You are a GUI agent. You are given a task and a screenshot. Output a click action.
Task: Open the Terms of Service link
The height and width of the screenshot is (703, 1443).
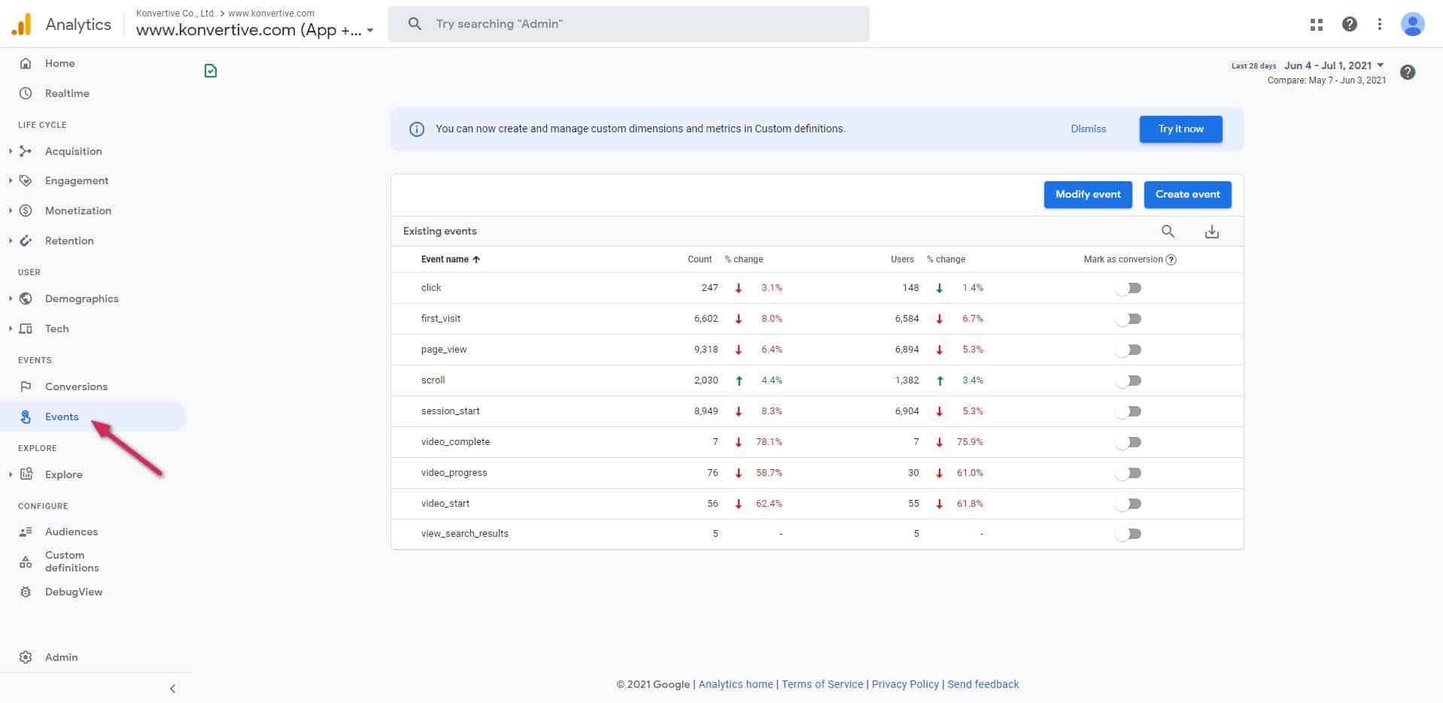tap(822, 684)
